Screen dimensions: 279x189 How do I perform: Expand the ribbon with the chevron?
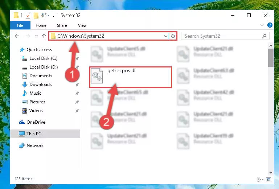coord(262,25)
